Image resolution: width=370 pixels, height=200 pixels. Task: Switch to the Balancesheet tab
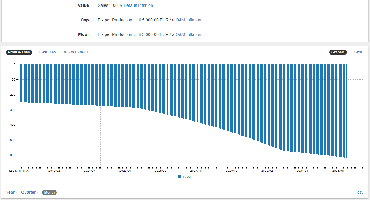pyautogui.click(x=75, y=52)
